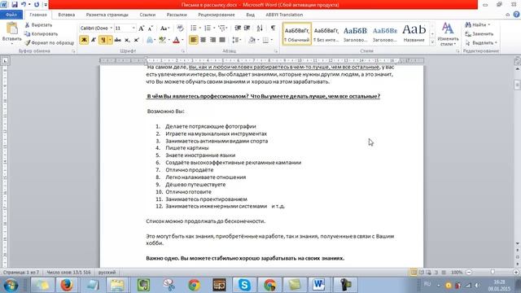Open Word Help with the question mark icon
This screenshot has height=293, width=521.
[x=516, y=15]
